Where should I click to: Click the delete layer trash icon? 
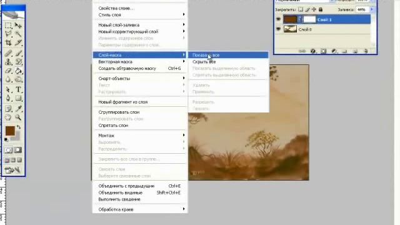366,51
